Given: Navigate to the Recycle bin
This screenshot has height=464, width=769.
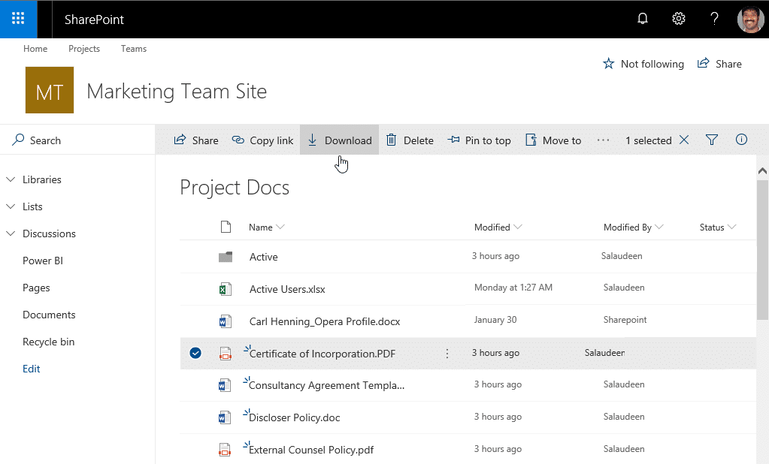Looking at the screenshot, I should pyautogui.click(x=48, y=342).
